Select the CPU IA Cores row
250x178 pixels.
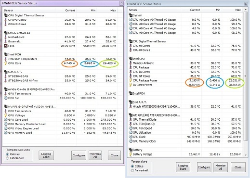coord(185,72)
